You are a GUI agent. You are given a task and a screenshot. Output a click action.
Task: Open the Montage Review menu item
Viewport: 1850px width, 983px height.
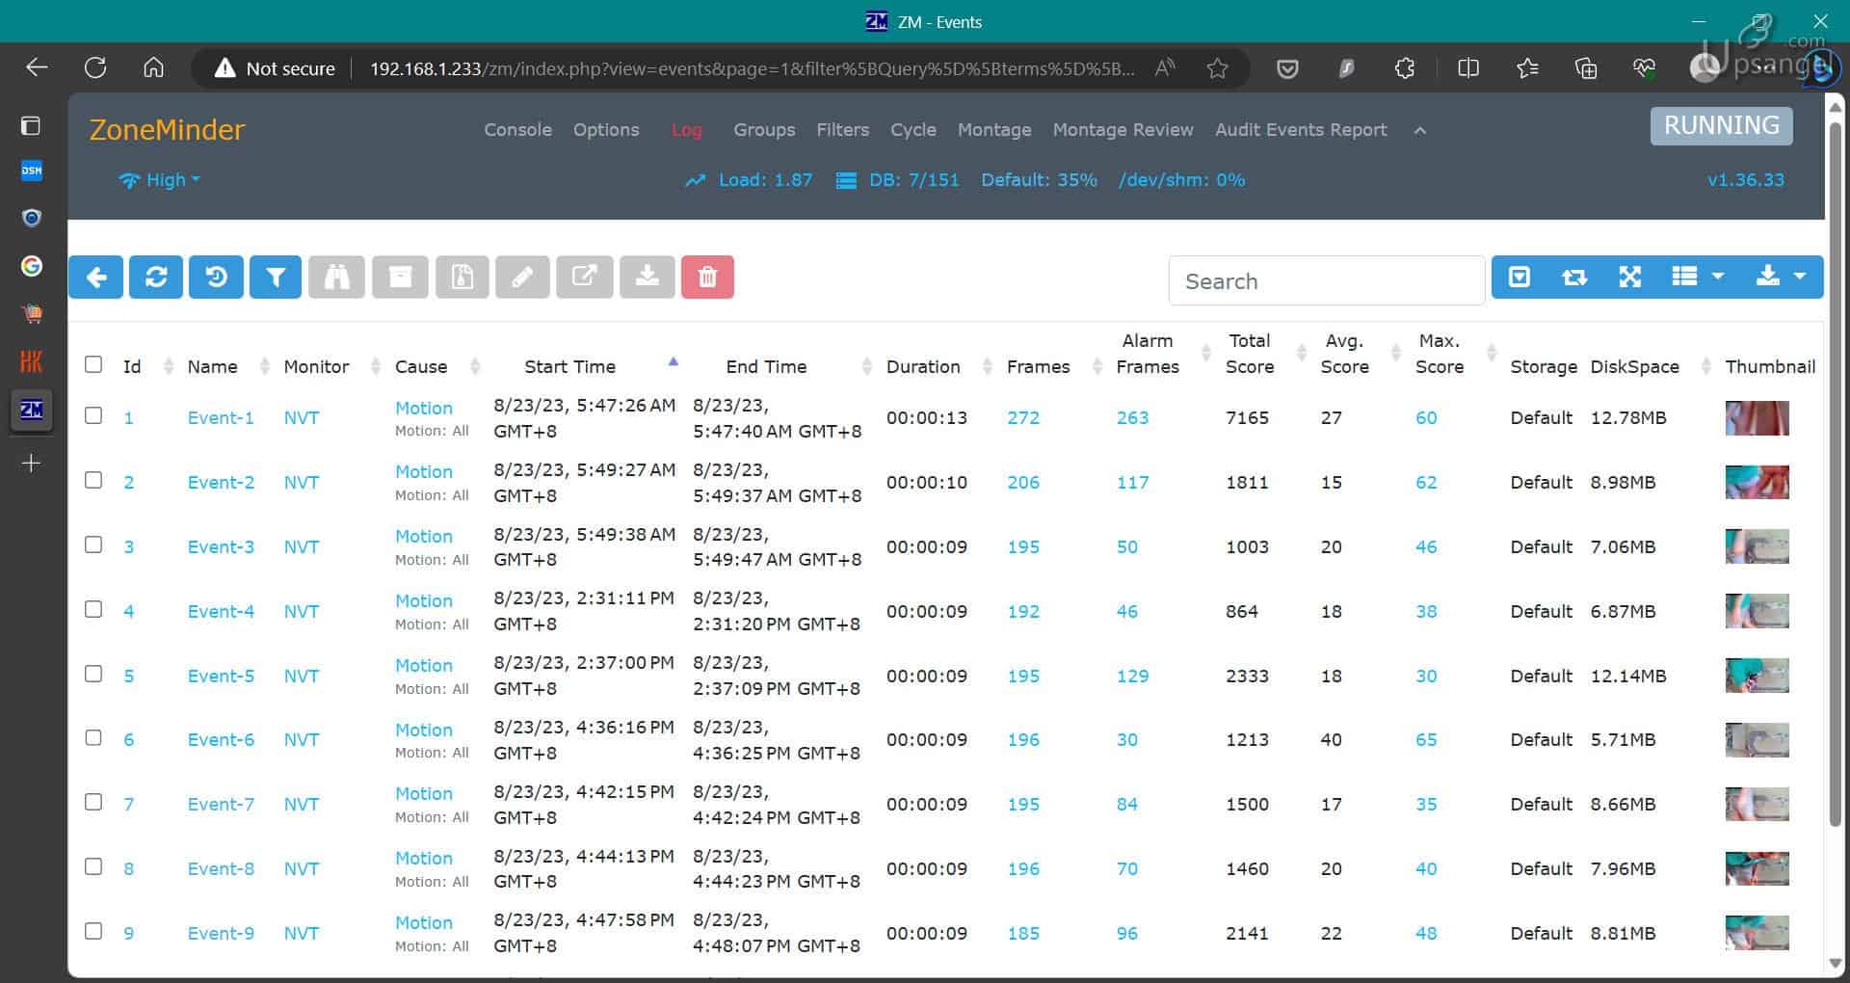coord(1123,130)
